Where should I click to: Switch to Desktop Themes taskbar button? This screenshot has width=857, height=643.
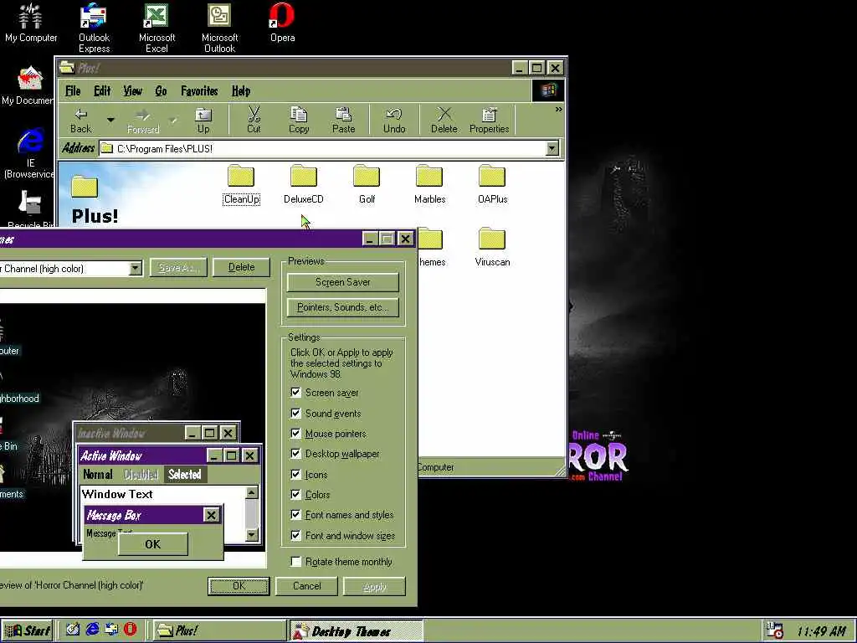pos(357,630)
